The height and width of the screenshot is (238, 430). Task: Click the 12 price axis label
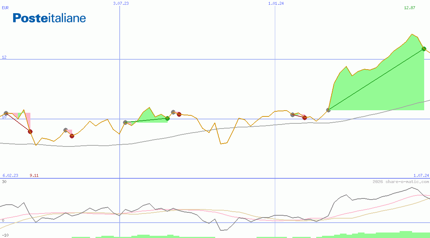tap(4, 57)
